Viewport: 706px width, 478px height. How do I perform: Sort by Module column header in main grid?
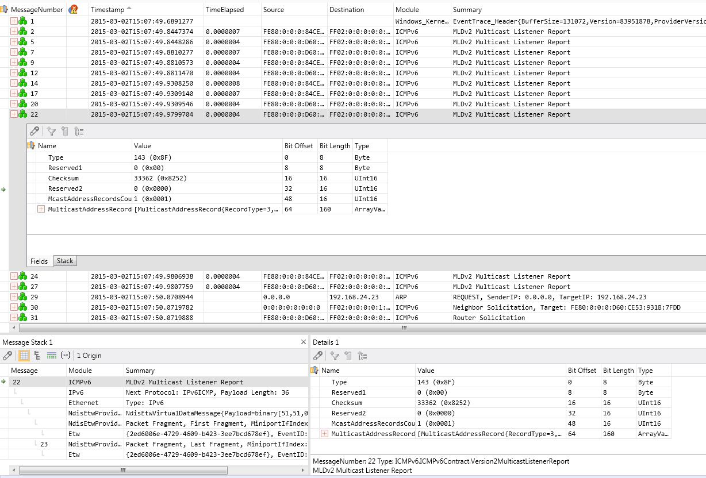tap(422, 9)
